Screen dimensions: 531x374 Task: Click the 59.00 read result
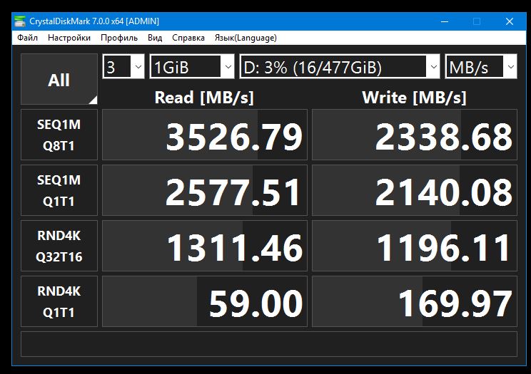pos(205,301)
